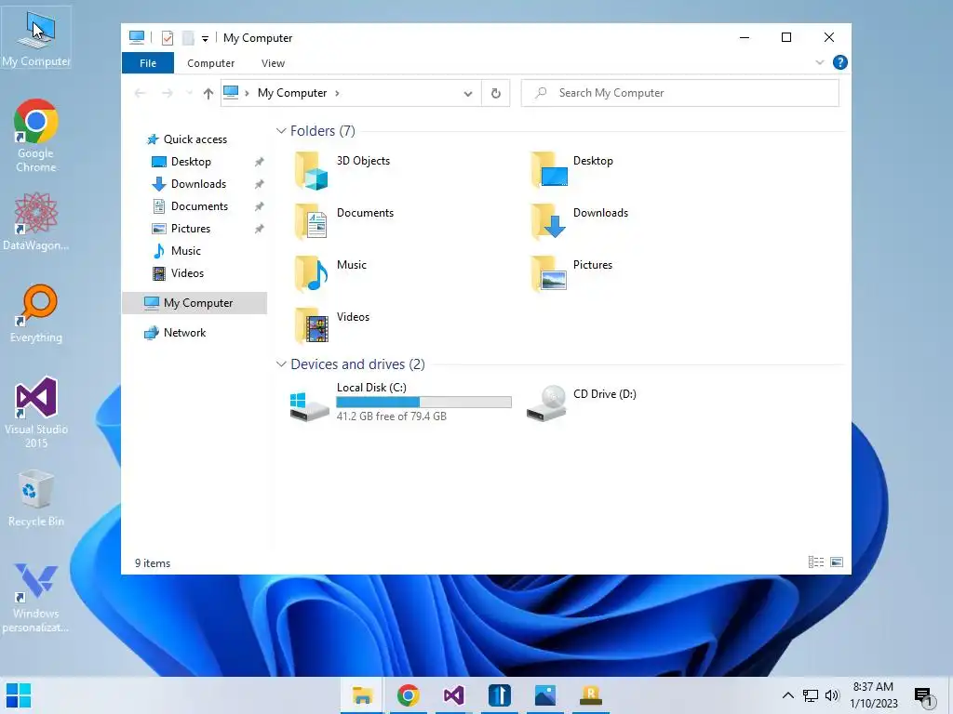The width and height of the screenshot is (953, 714).
Task: Open the Windows Start menu
Action: (x=19, y=695)
